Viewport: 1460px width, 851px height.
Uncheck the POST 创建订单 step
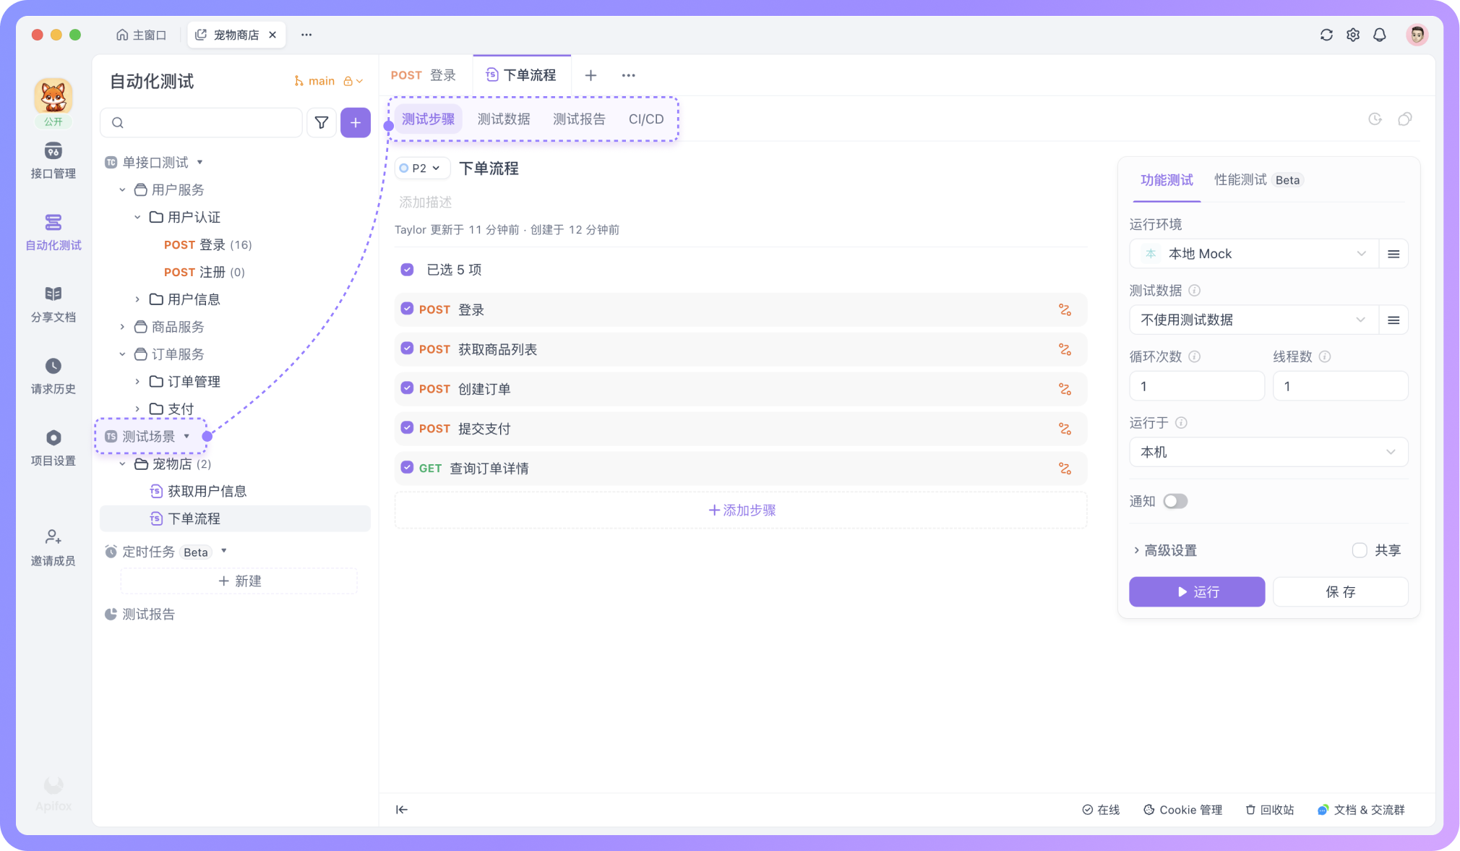406,388
